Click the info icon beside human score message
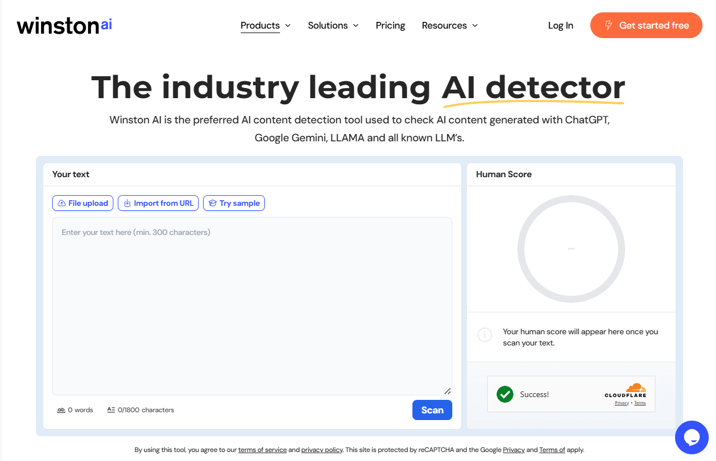Screen dimensions: 716x461 click(484, 335)
